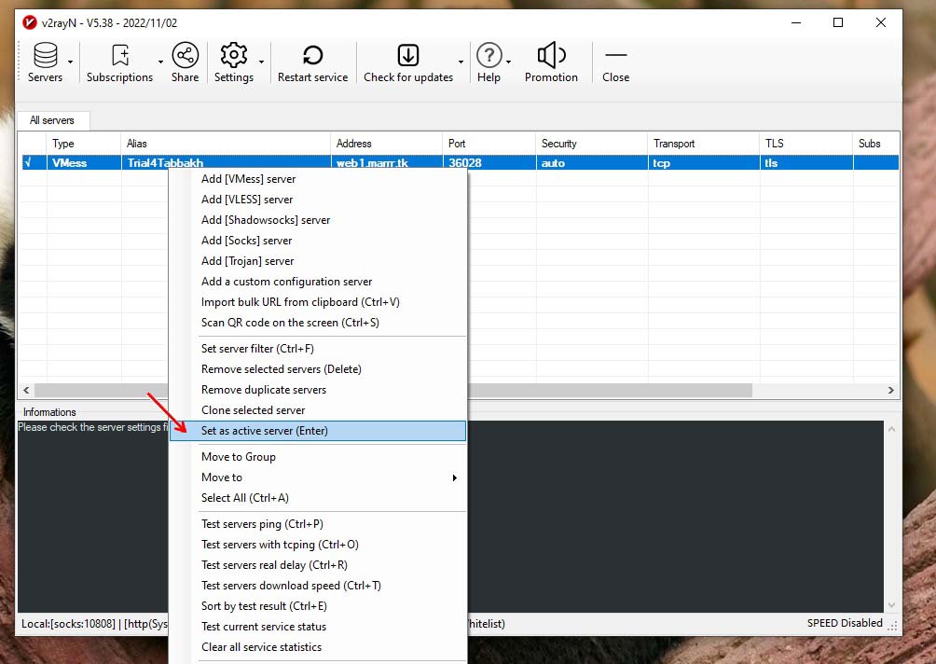Open the Servers toolbar icon
The image size is (936, 664).
(45, 56)
